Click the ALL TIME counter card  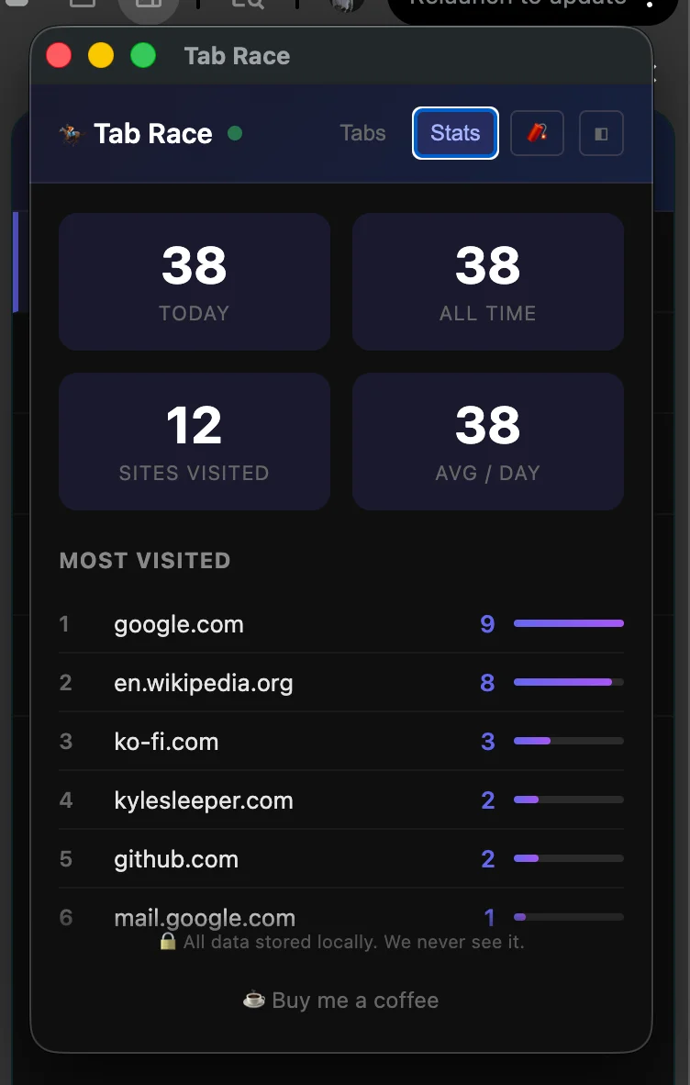pyautogui.click(x=487, y=282)
